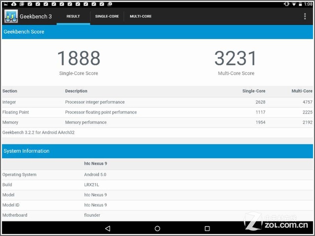This screenshot has height=236, width=315.
Task: Tap the flounder motherboard value
Action: pos(92,215)
